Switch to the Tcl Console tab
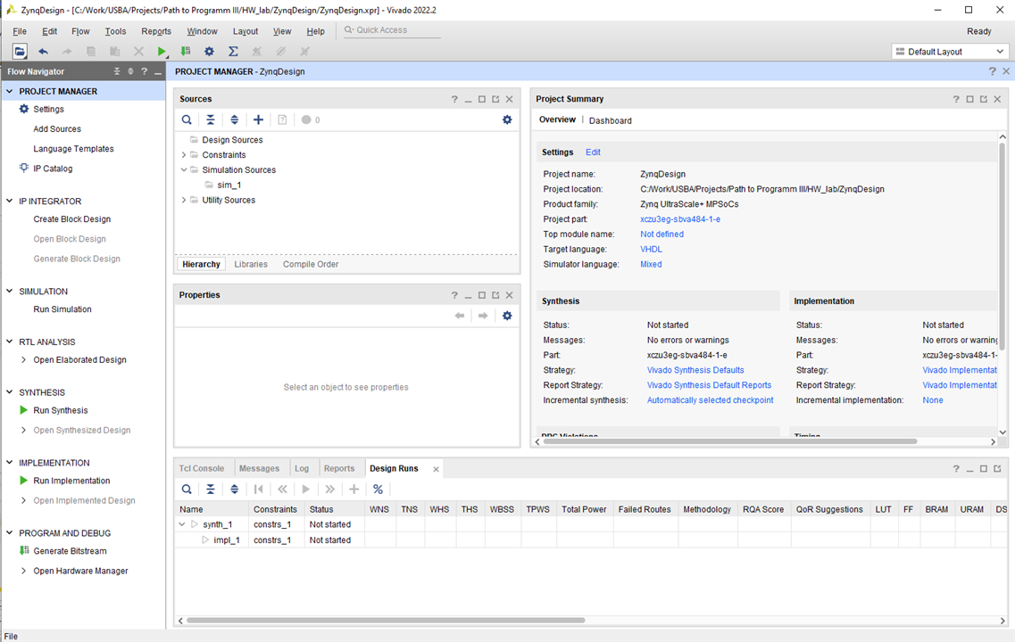This screenshot has height=642, width=1015. 202,468
